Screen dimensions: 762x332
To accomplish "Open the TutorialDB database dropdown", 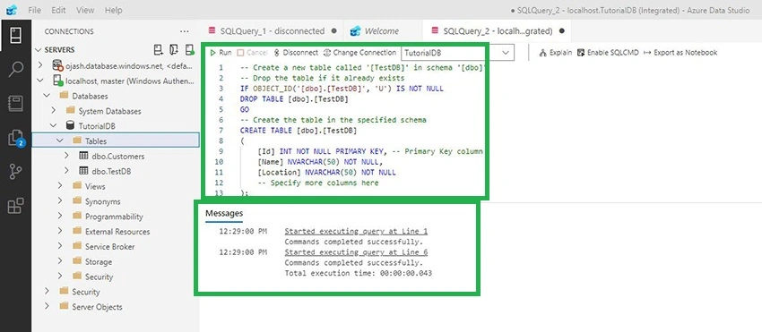I will pyautogui.click(x=457, y=53).
